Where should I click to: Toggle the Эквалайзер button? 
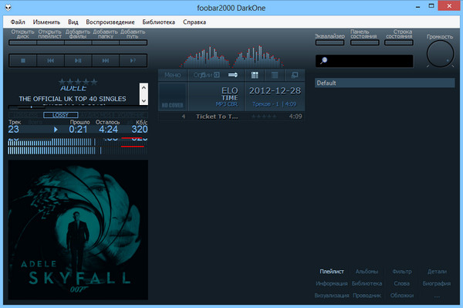coord(330,42)
